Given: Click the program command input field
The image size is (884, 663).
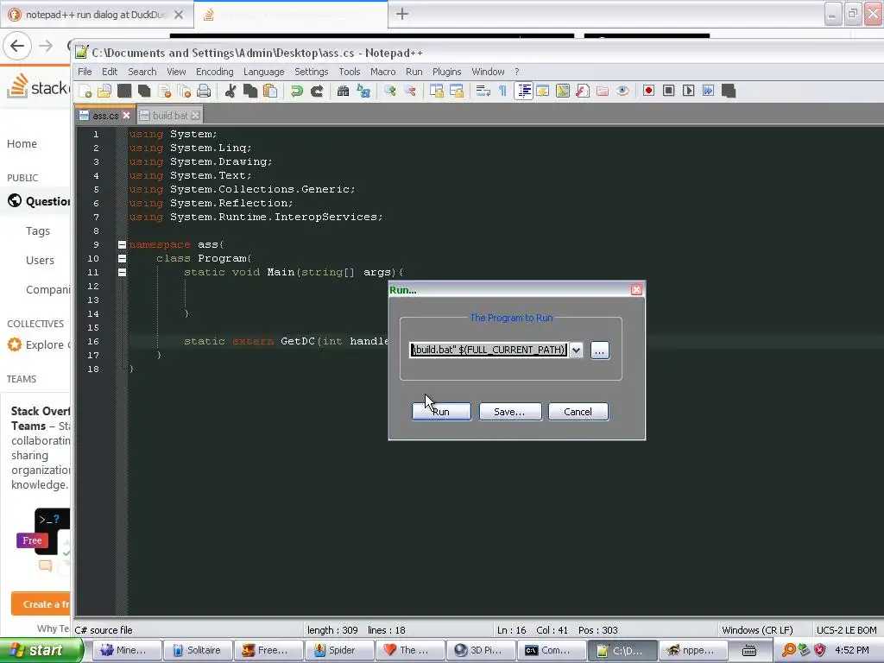Looking at the screenshot, I should coord(489,350).
